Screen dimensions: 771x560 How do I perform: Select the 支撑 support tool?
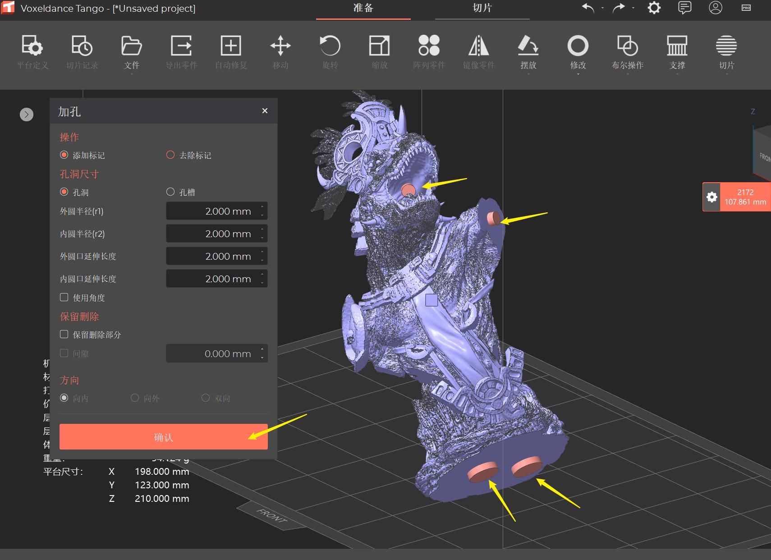(677, 51)
